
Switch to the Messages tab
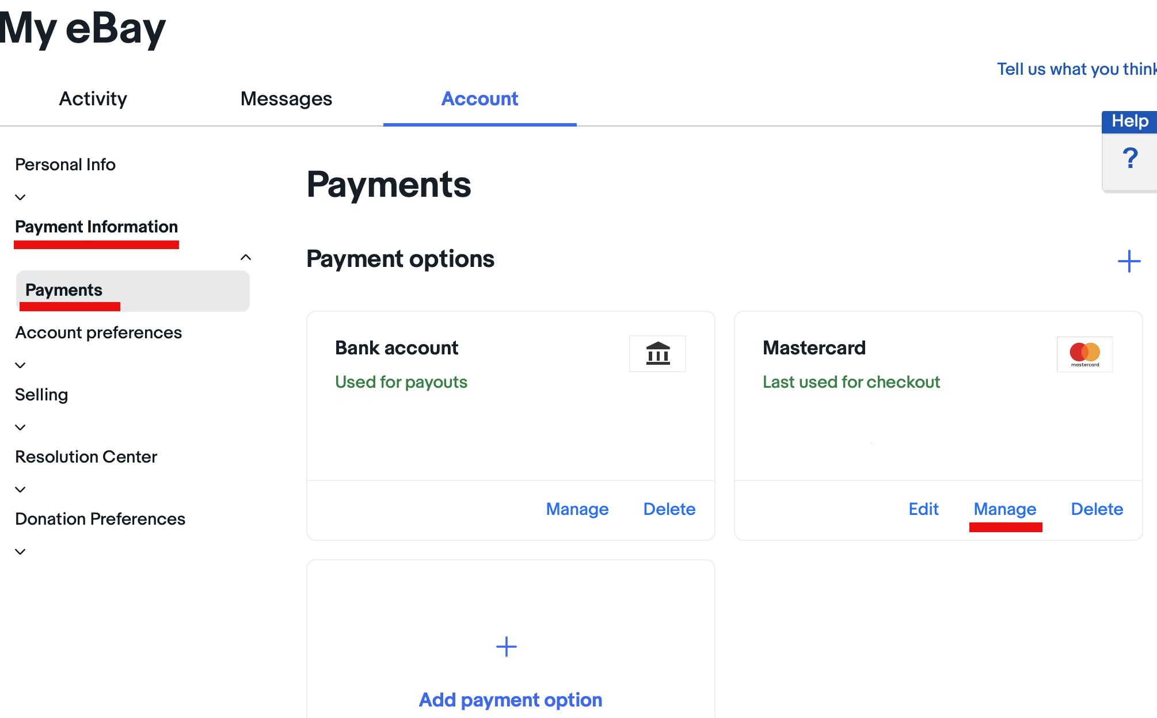(x=286, y=99)
